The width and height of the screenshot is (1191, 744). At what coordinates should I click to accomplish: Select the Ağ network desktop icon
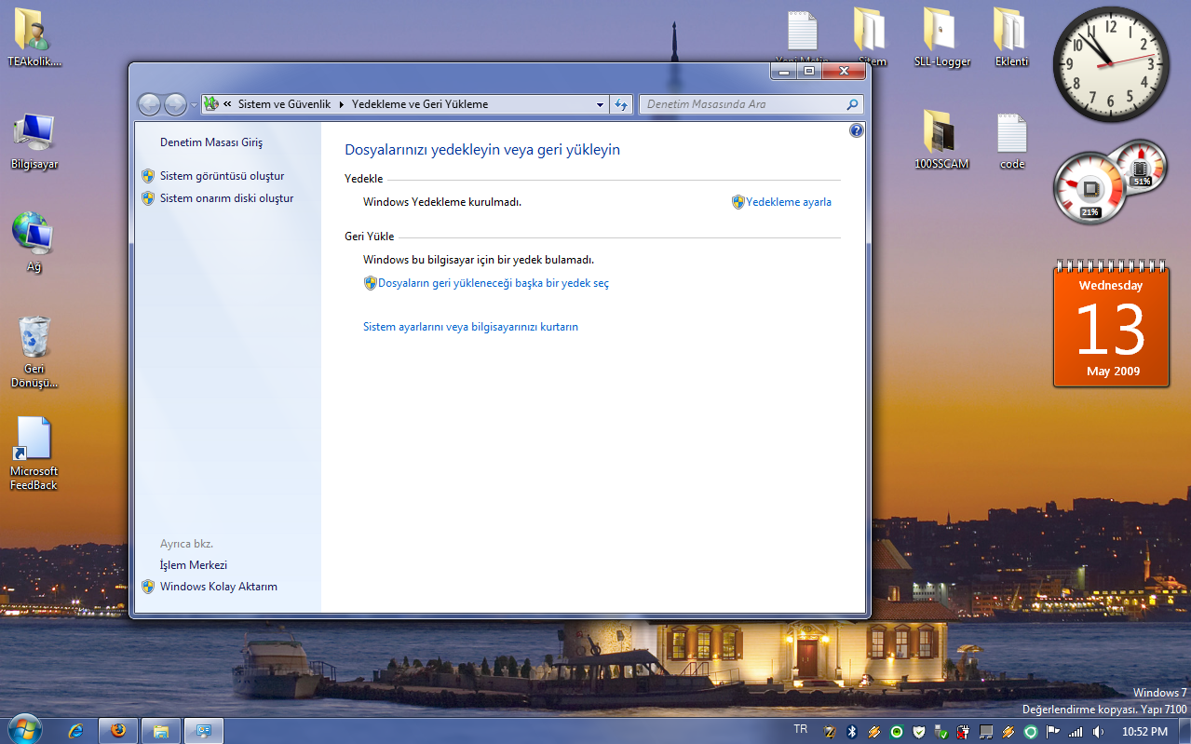click(34, 242)
